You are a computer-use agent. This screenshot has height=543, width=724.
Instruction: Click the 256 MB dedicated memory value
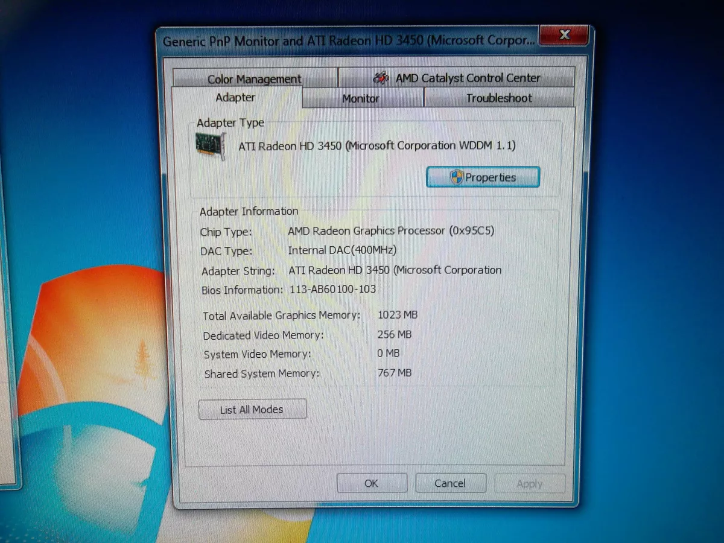pos(395,334)
